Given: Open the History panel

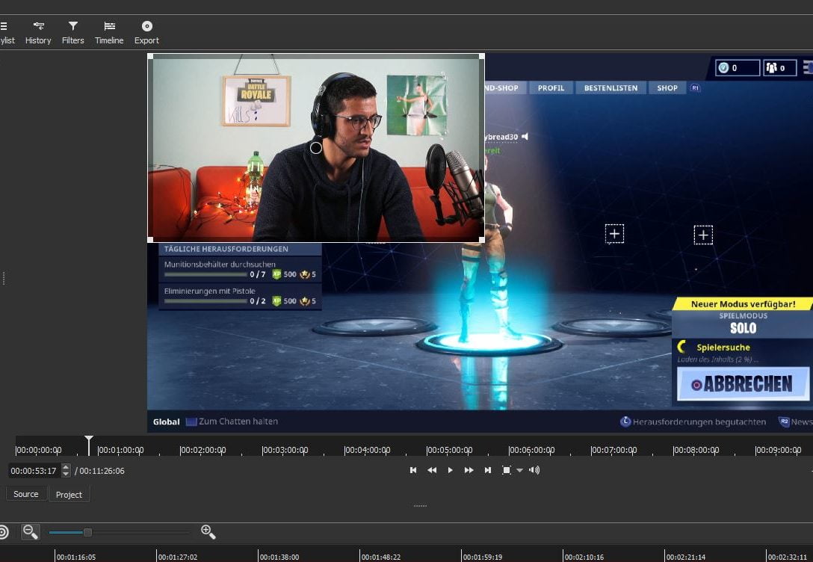Looking at the screenshot, I should (x=38, y=32).
